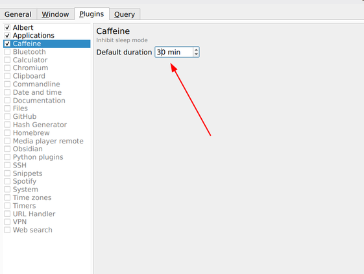Screen dimensions: 364x274
Task: Enable the Calculator plugin checkbox
Action: [x=7, y=60]
